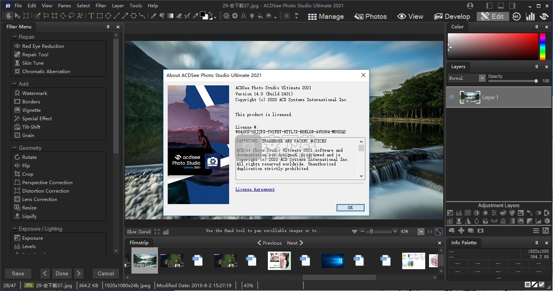The height and width of the screenshot is (291, 553).
Task: Collapse the Repair filter group
Action: point(14,37)
